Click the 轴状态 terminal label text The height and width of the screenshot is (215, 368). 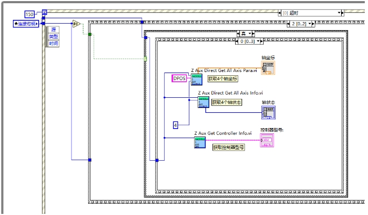click(268, 102)
